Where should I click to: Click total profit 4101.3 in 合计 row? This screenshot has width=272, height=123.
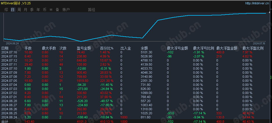point(81,122)
